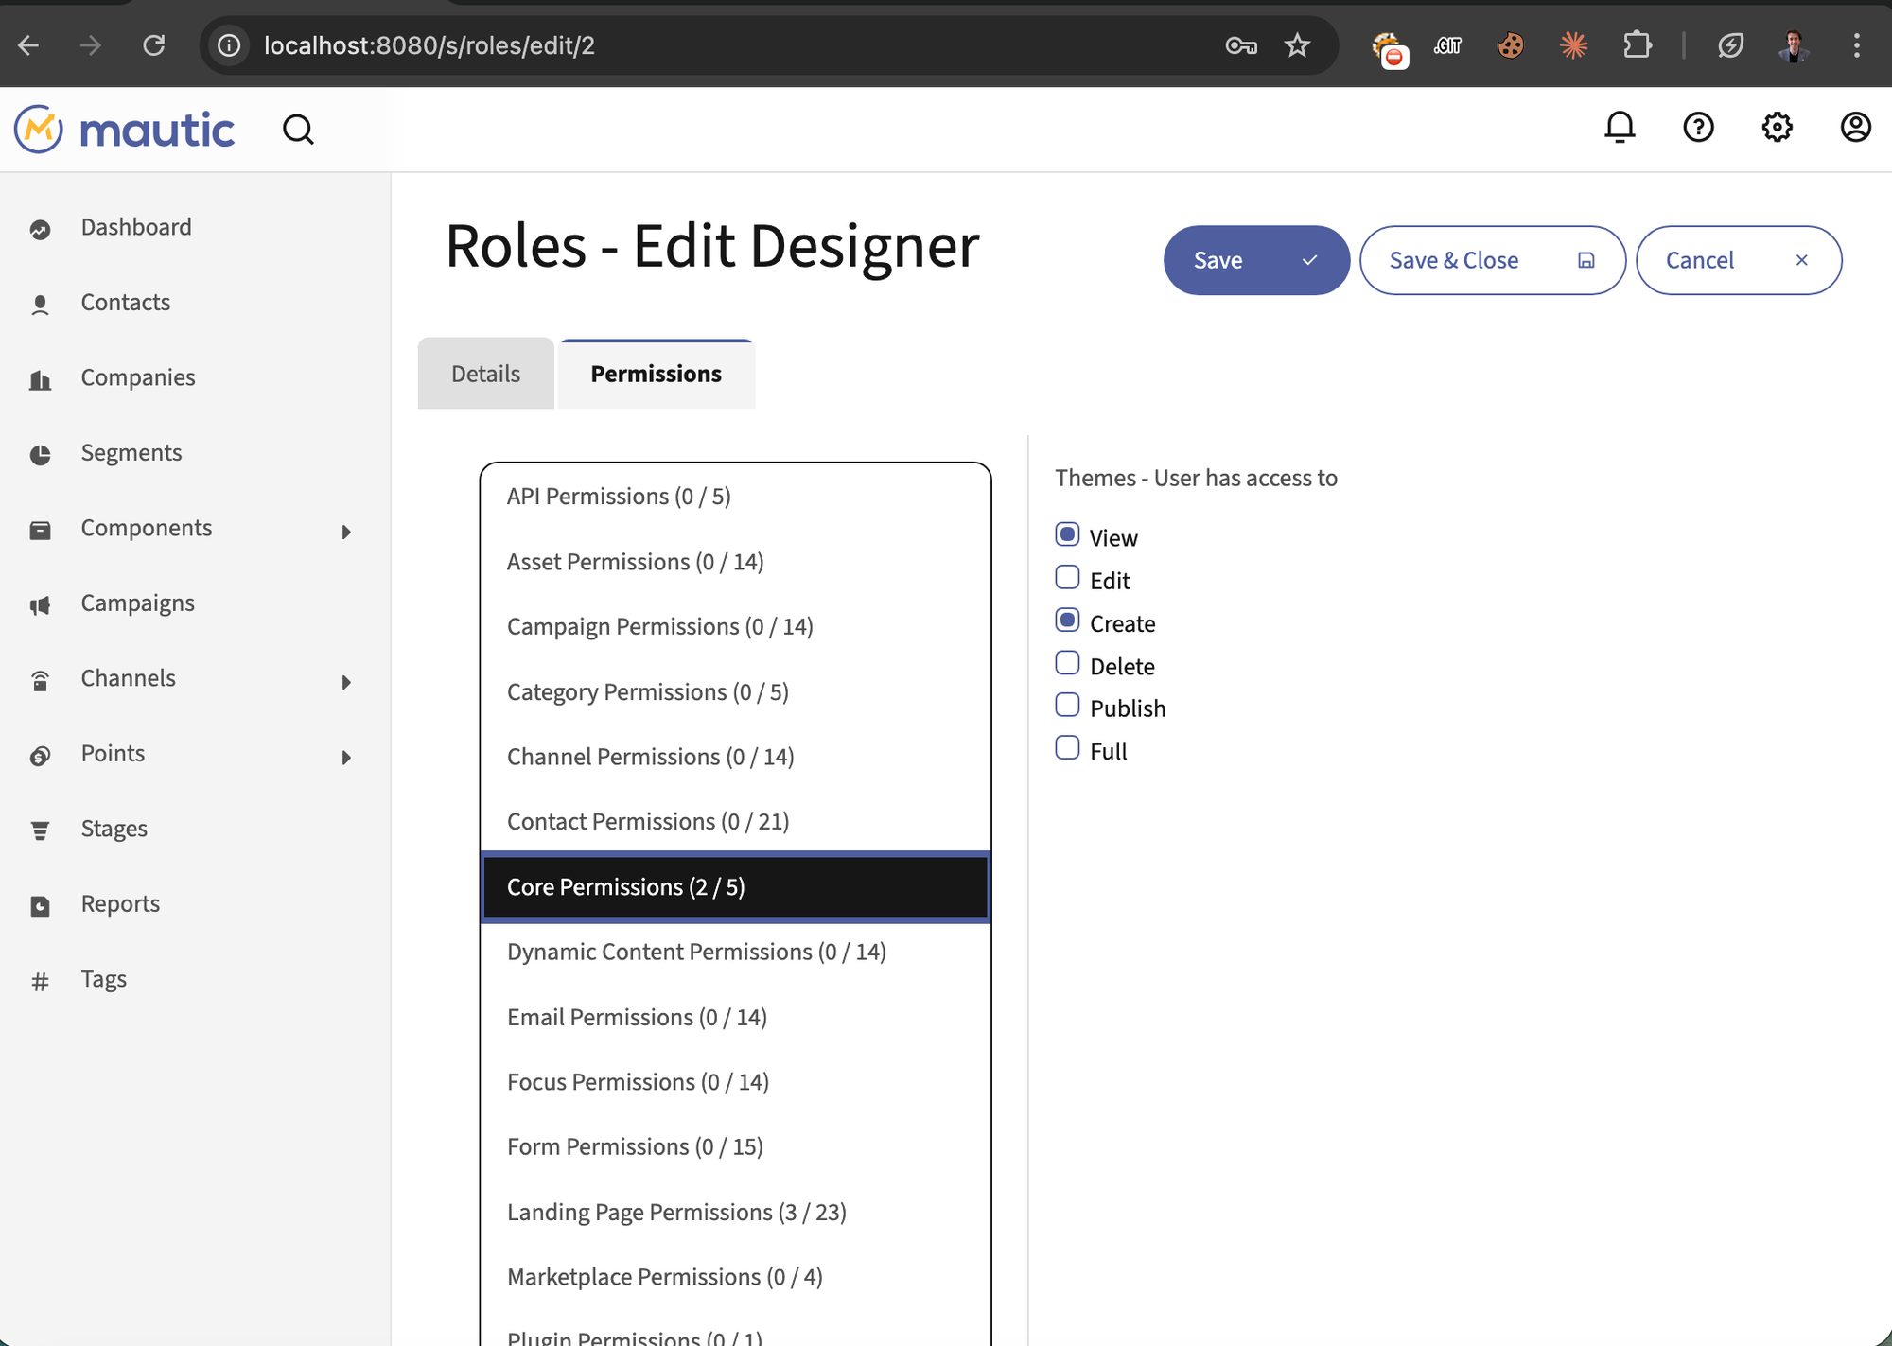Select the Permissions tab
This screenshot has width=1892, height=1346.
[x=657, y=374]
